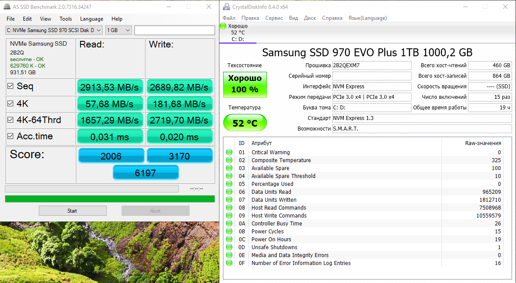The height and width of the screenshot is (283, 516).
Task: Uncheck the 4K benchmark checkbox
Action: point(11,103)
